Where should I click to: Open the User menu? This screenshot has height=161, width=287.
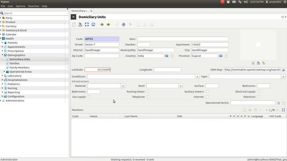tap(10, 6)
